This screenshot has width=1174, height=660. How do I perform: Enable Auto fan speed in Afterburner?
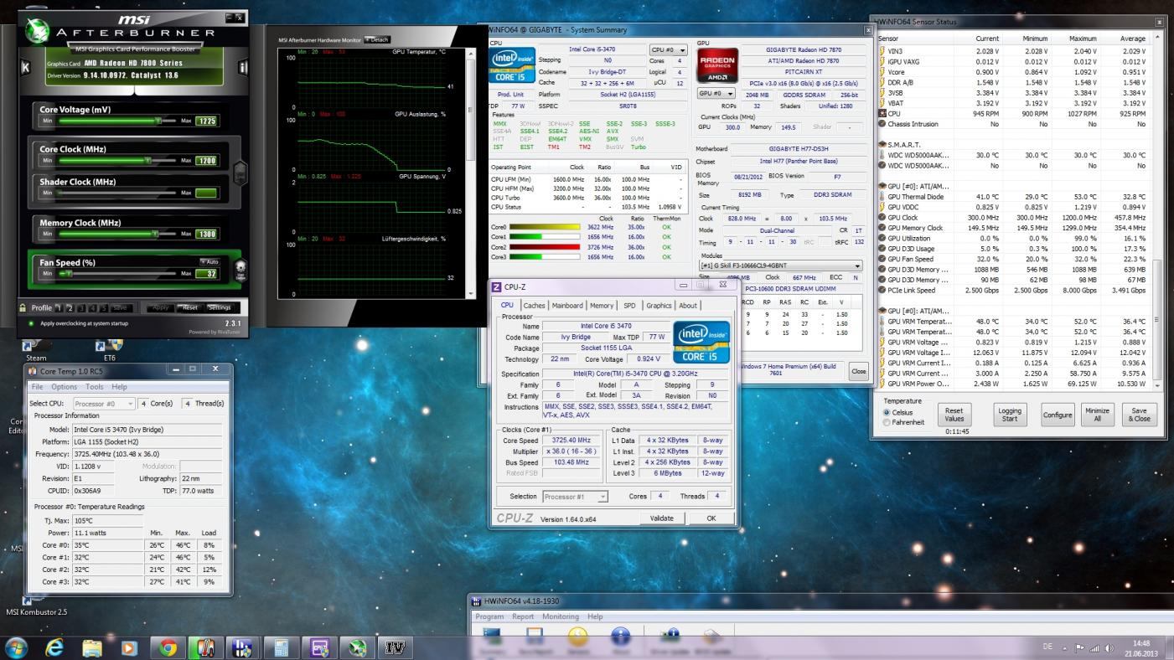pos(209,262)
